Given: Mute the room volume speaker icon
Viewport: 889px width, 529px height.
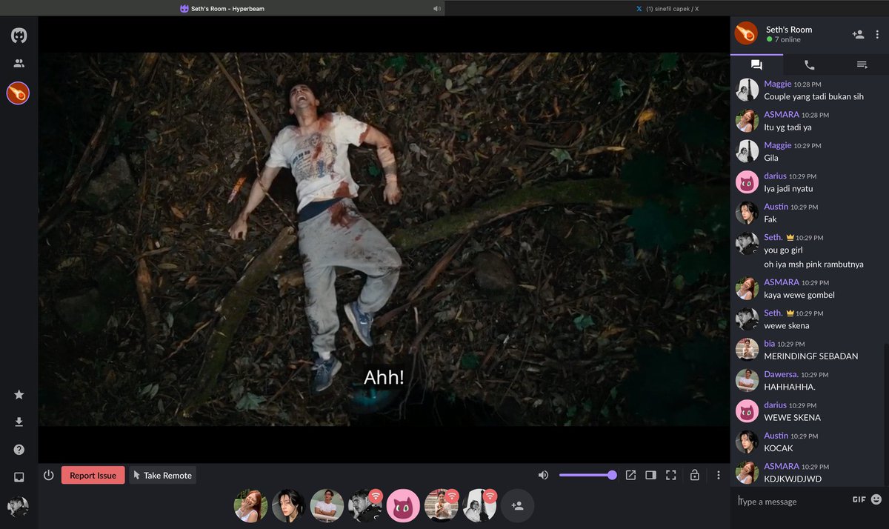Looking at the screenshot, I should [543, 475].
